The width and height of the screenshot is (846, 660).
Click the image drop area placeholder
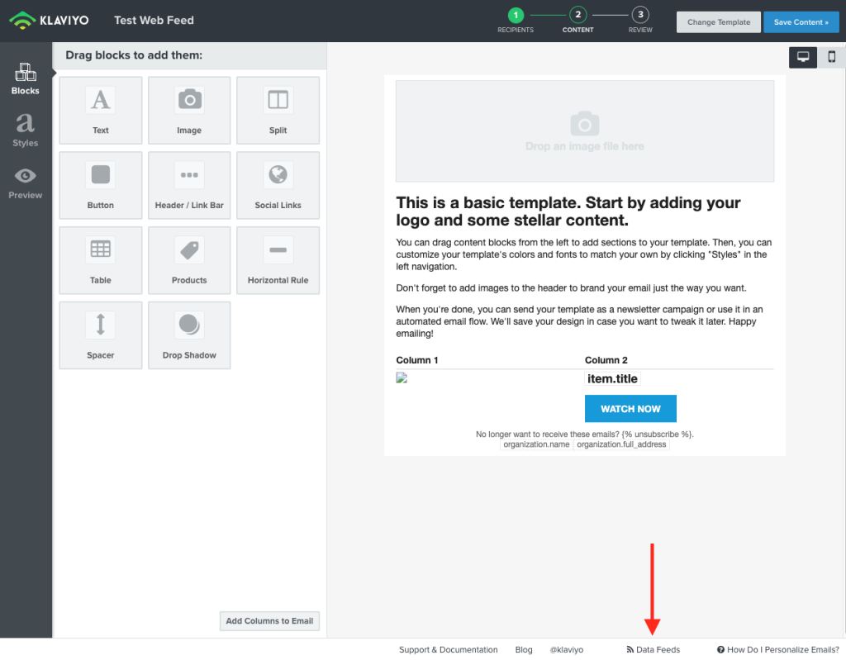[585, 131]
